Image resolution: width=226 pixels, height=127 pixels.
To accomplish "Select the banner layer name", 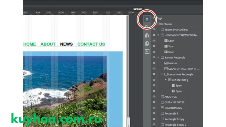I will click(x=172, y=63).
